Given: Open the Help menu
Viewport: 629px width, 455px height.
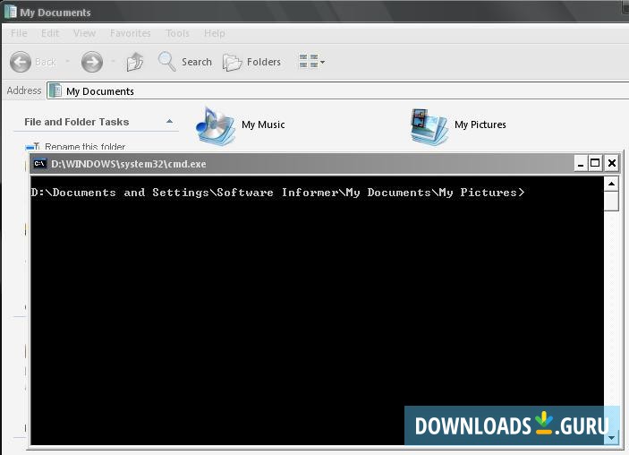Looking at the screenshot, I should (214, 33).
